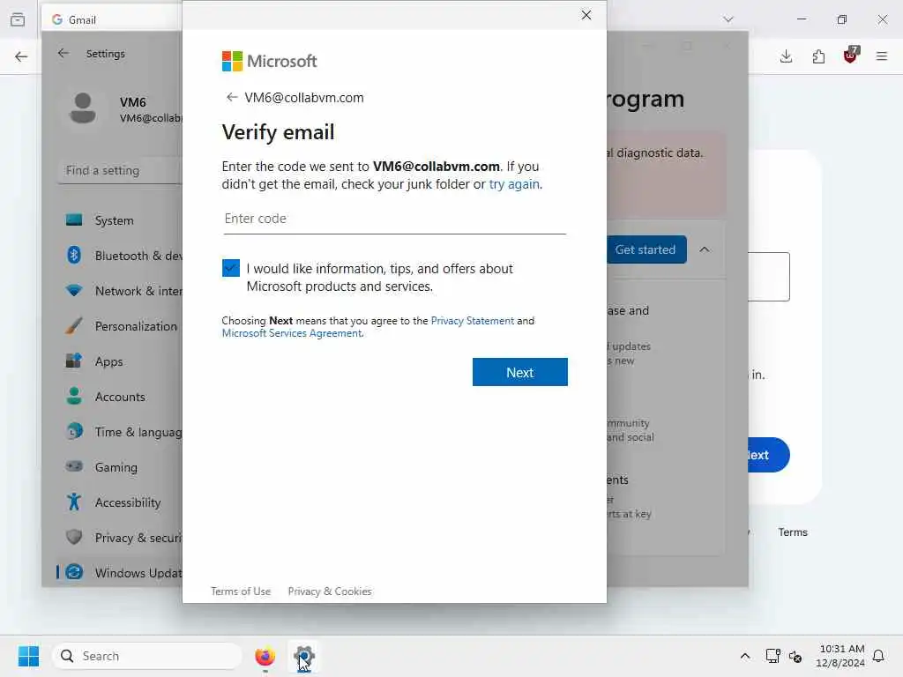Click the network display tray icon
The image size is (903, 677).
772,656
